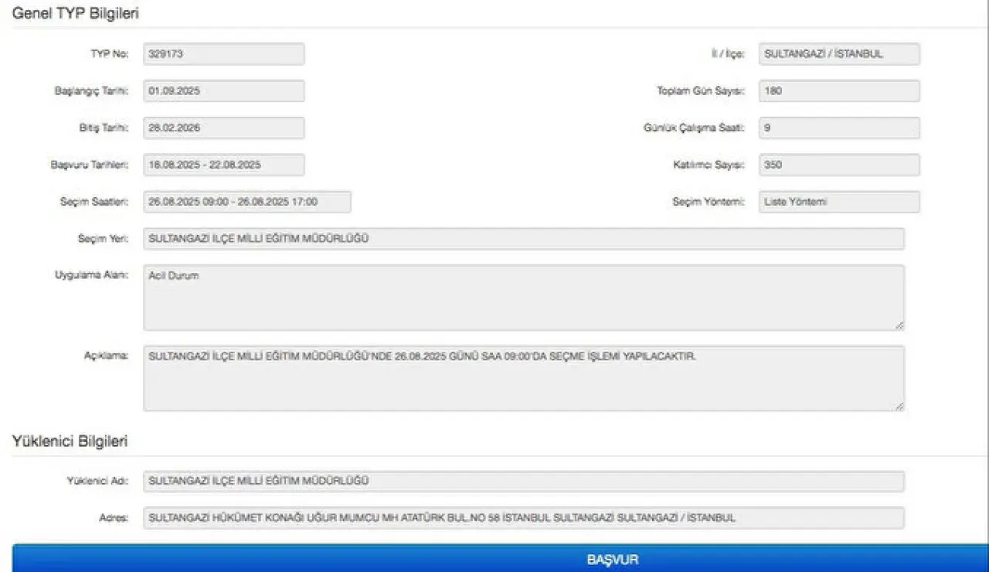Select the Seçim Yöntemi field
Viewport: 989px width, 572px height.
(x=839, y=202)
